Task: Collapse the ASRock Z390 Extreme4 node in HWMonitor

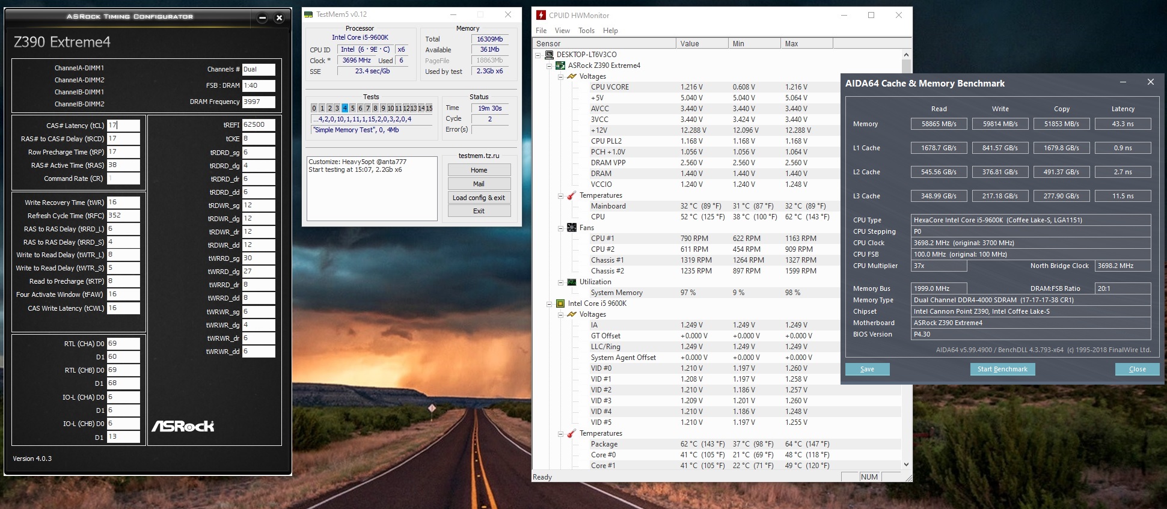Action: tap(549, 66)
